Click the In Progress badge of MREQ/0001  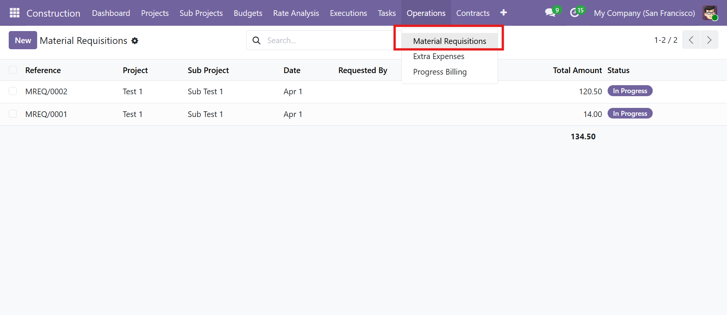point(630,114)
